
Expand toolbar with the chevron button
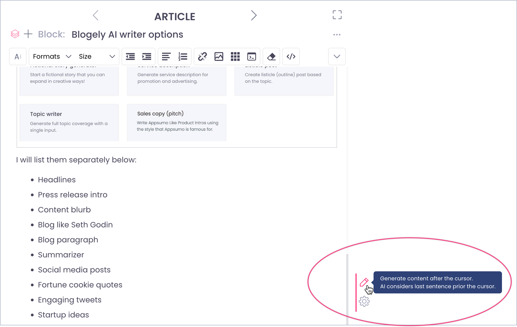coord(337,57)
